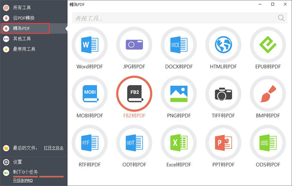Select the JPG轉PDF camera icon
The image size is (292, 186).
[x=134, y=45]
